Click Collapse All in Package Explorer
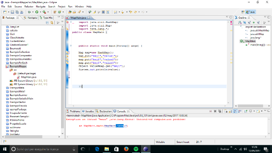This screenshot has height=153, width=272. [x=47, y=23]
